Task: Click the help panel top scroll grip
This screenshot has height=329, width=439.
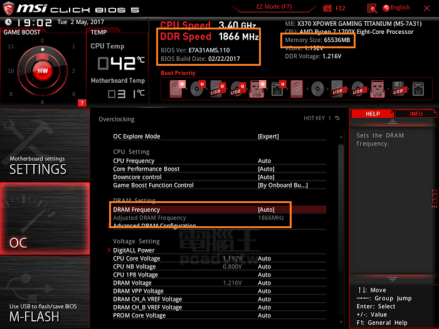Action: coord(392,122)
